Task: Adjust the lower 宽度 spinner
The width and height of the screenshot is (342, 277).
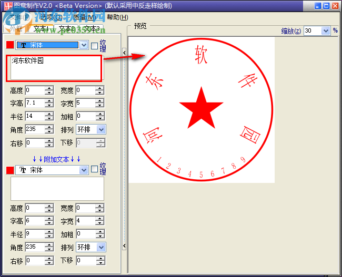Action: click(100, 208)
